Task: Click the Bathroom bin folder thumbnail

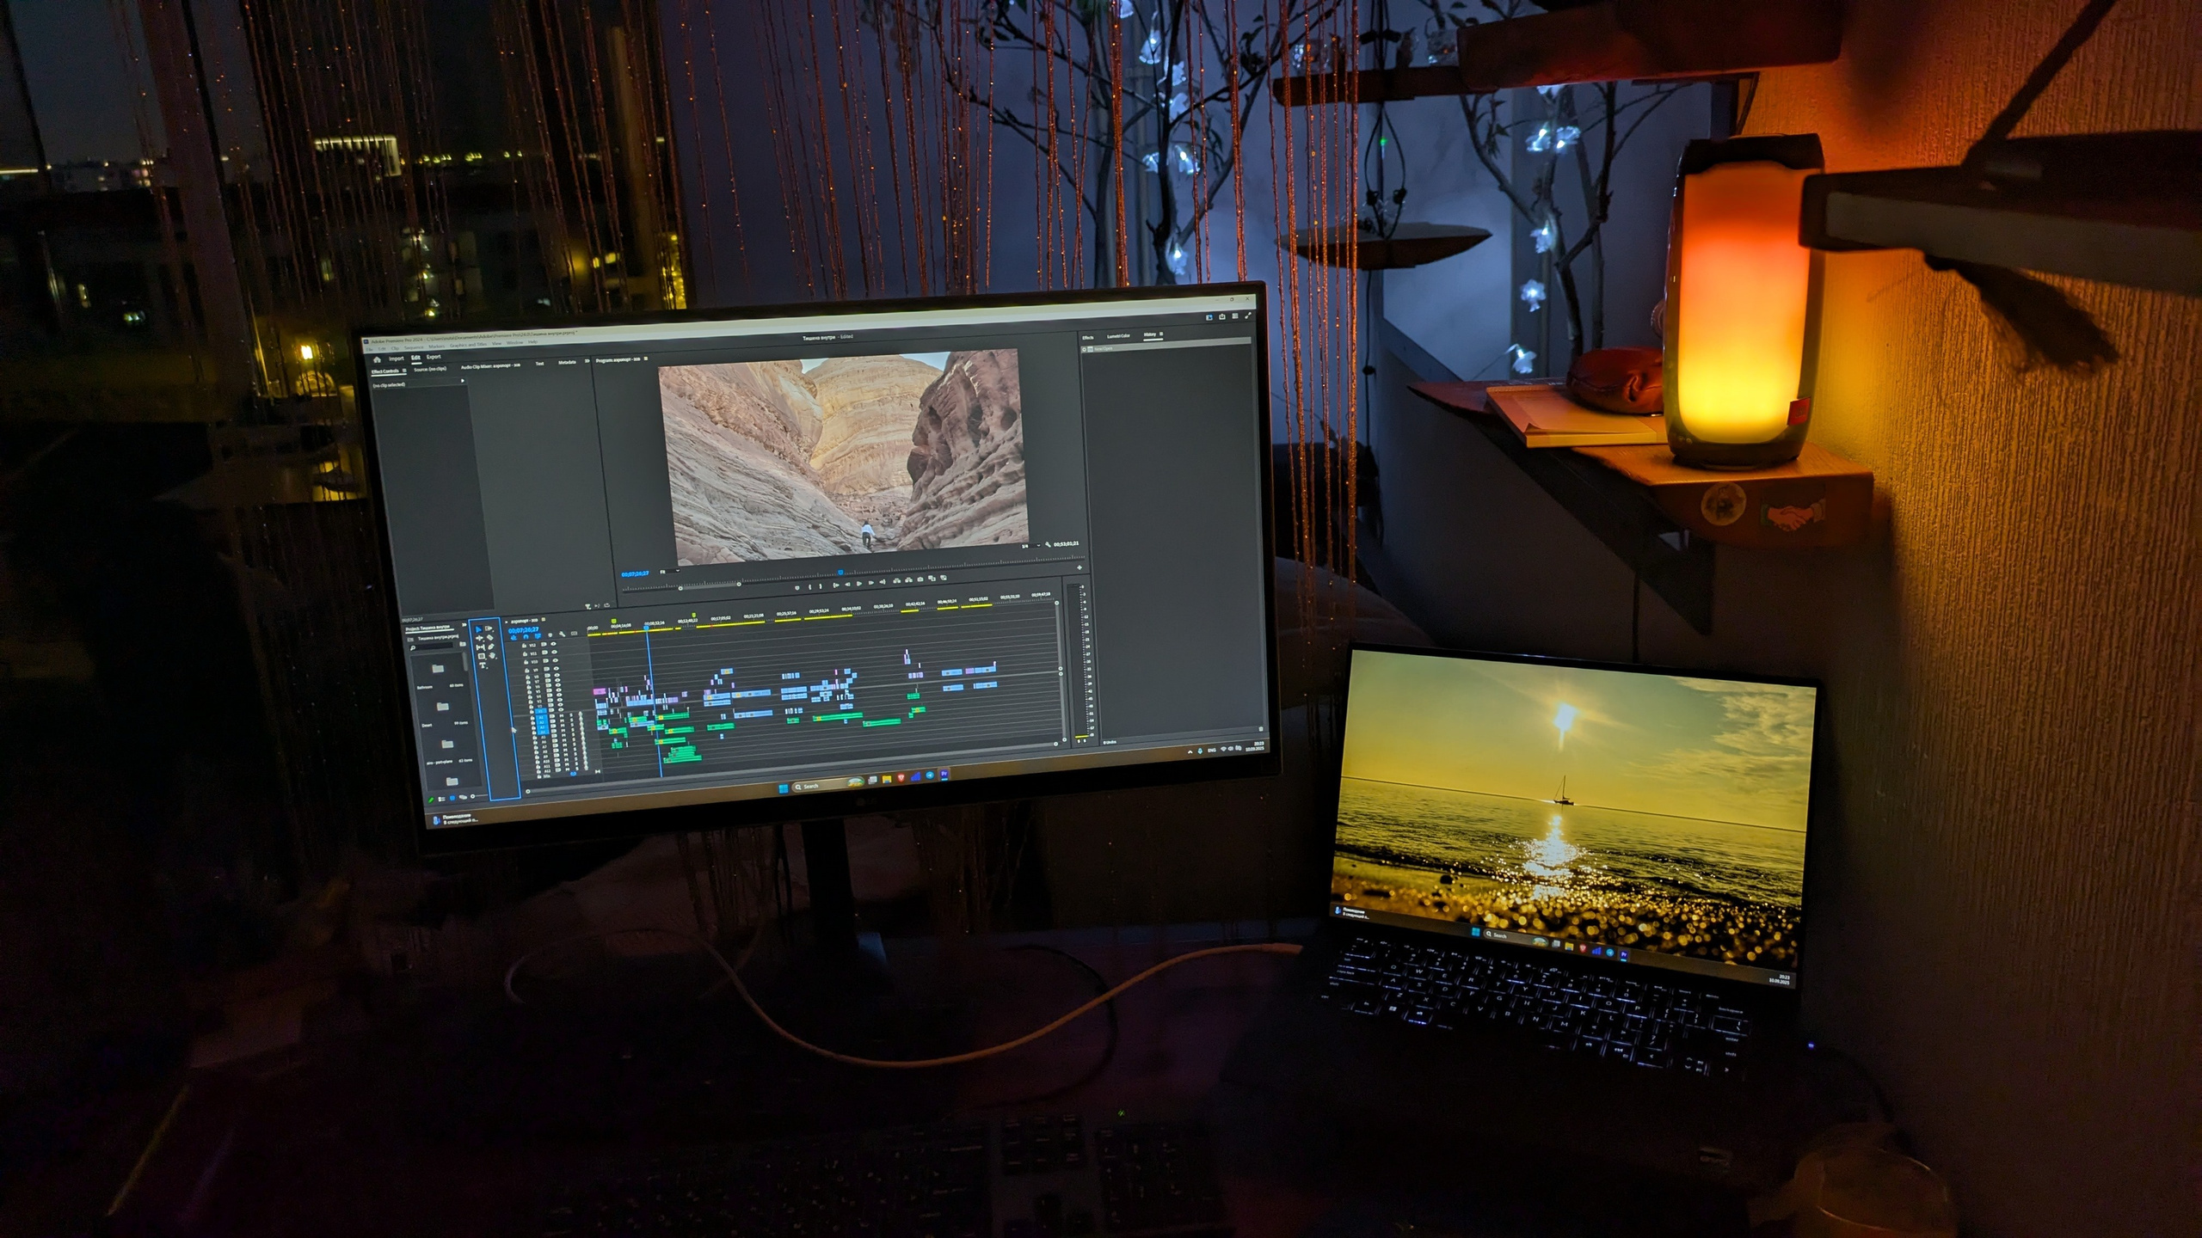Action: coord(437,668)
